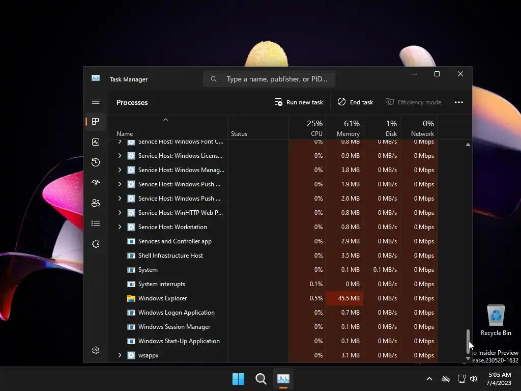
Task: Click the Task Manager app title icon
Action: [96, 78]
